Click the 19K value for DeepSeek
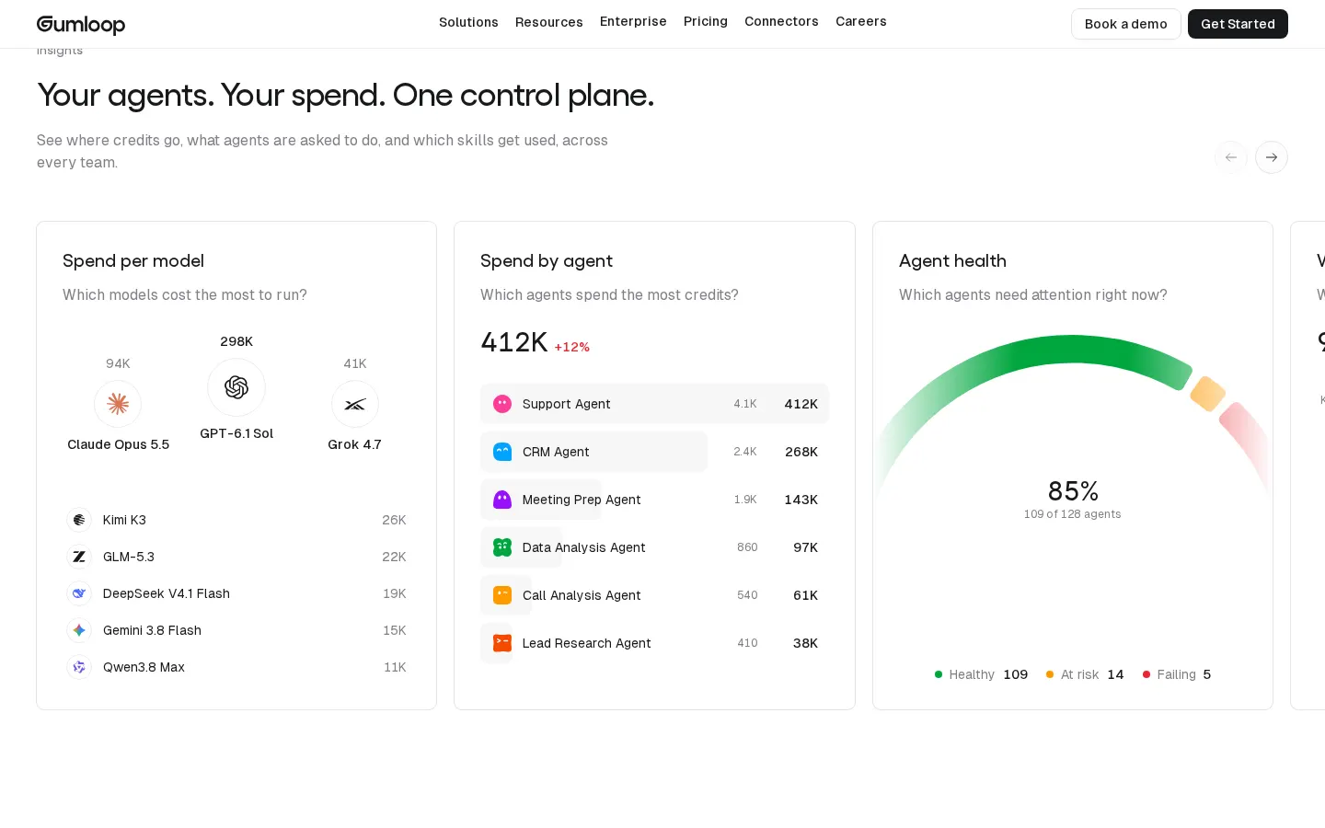Viewport: 1325px width, 828px height. tap(395, 593)
